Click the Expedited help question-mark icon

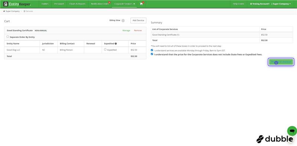pyautogui.click(x=115, y=44)
